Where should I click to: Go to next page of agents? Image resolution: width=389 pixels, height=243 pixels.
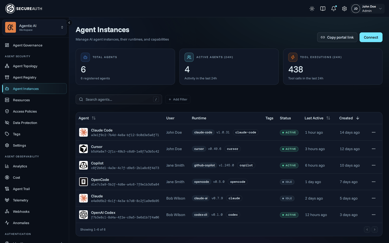pyautogui.click(x=375, y=230)
